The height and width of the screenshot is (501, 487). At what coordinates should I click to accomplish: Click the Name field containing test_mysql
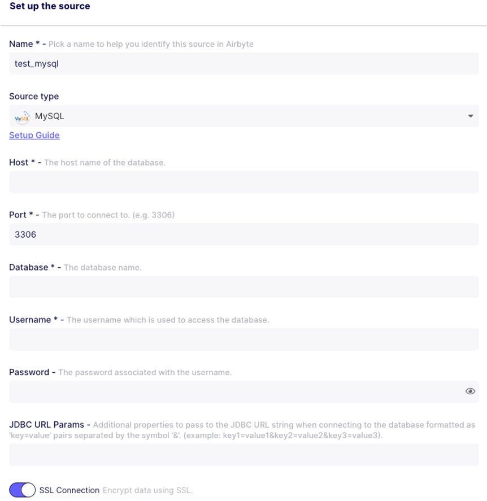click(244, 64)
